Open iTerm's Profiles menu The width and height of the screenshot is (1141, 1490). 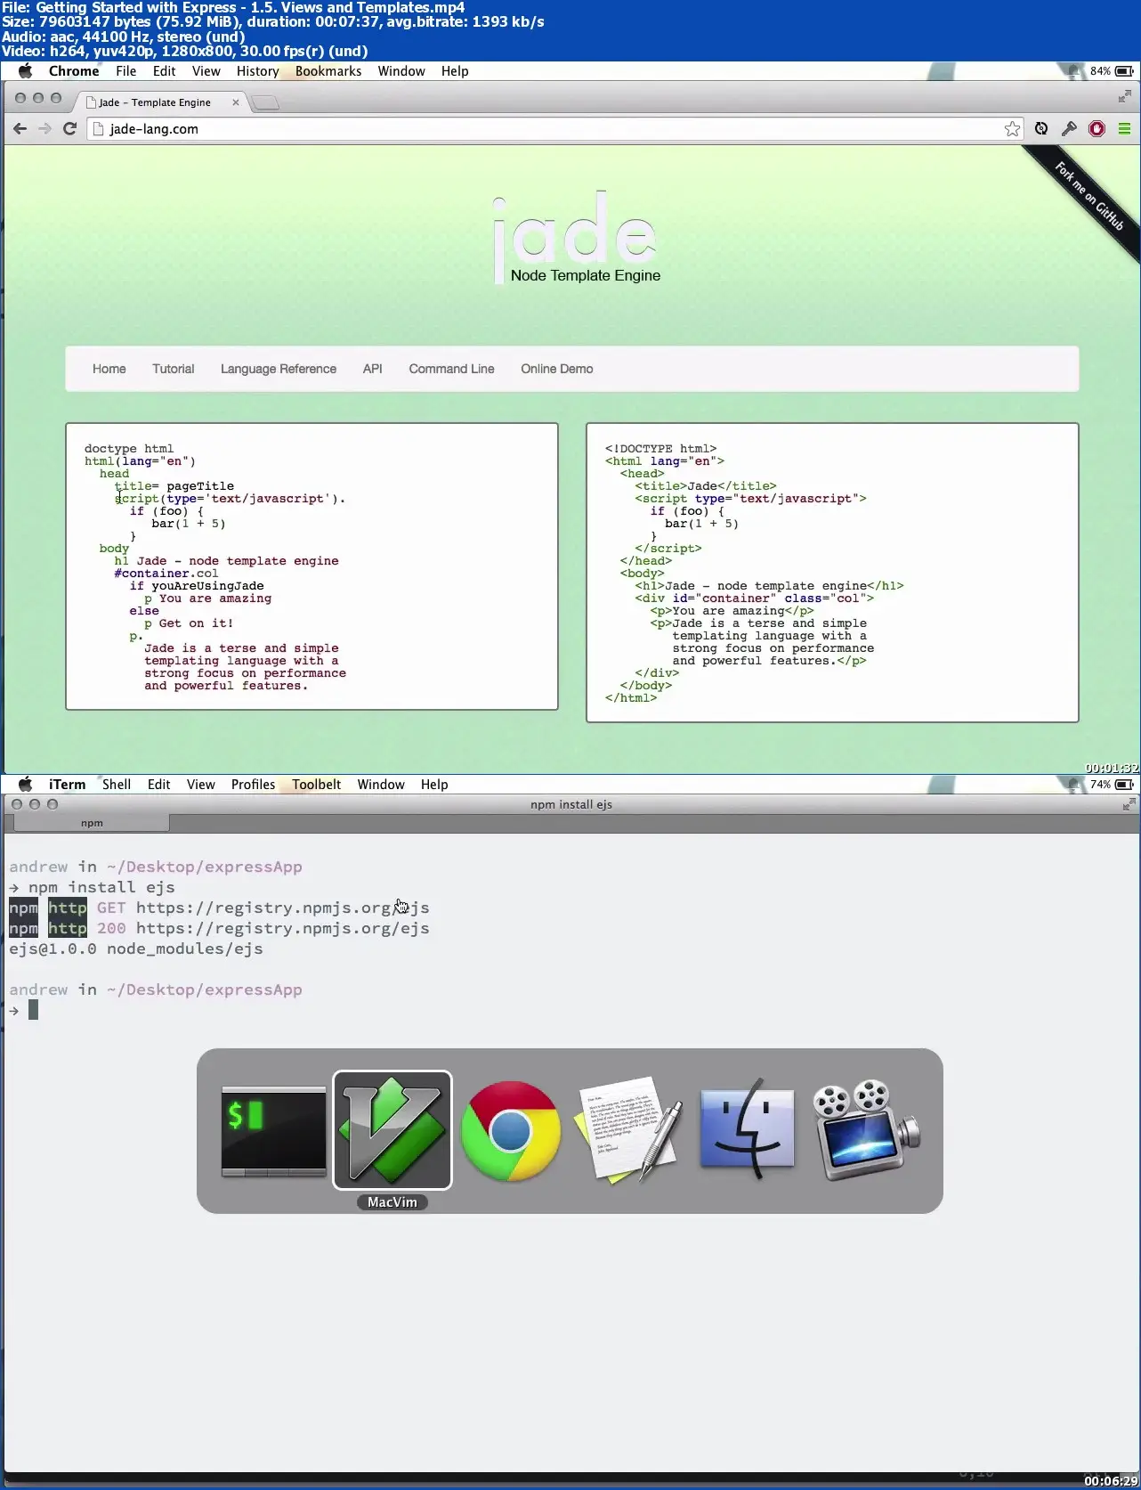point(253,785)
